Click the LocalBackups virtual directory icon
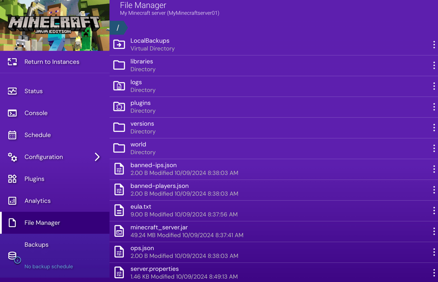The image size is (438, 282). [x=119, y=44]
